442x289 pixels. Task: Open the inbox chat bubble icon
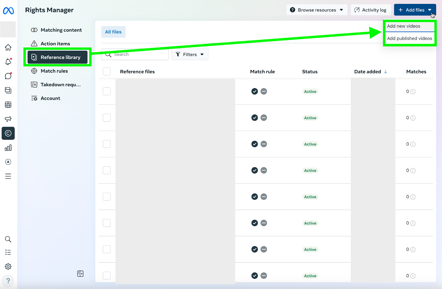coord(8,76)
